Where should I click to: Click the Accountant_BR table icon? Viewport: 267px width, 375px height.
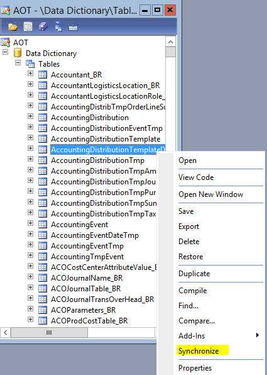tap(43, 75)
